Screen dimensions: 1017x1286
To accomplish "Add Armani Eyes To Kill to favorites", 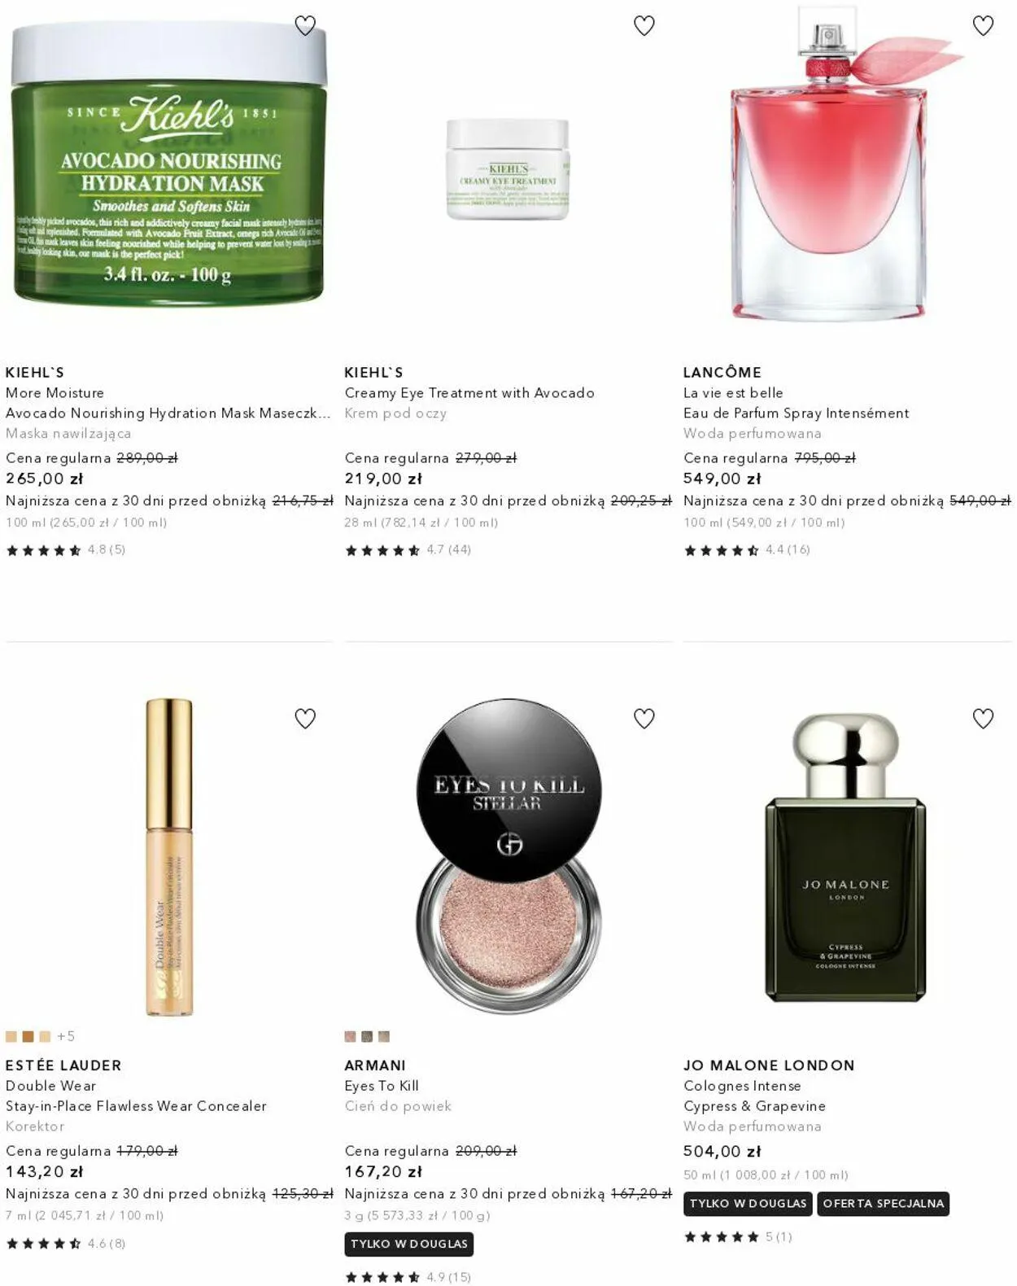I will pyautogui.click(x=644, y=719).
